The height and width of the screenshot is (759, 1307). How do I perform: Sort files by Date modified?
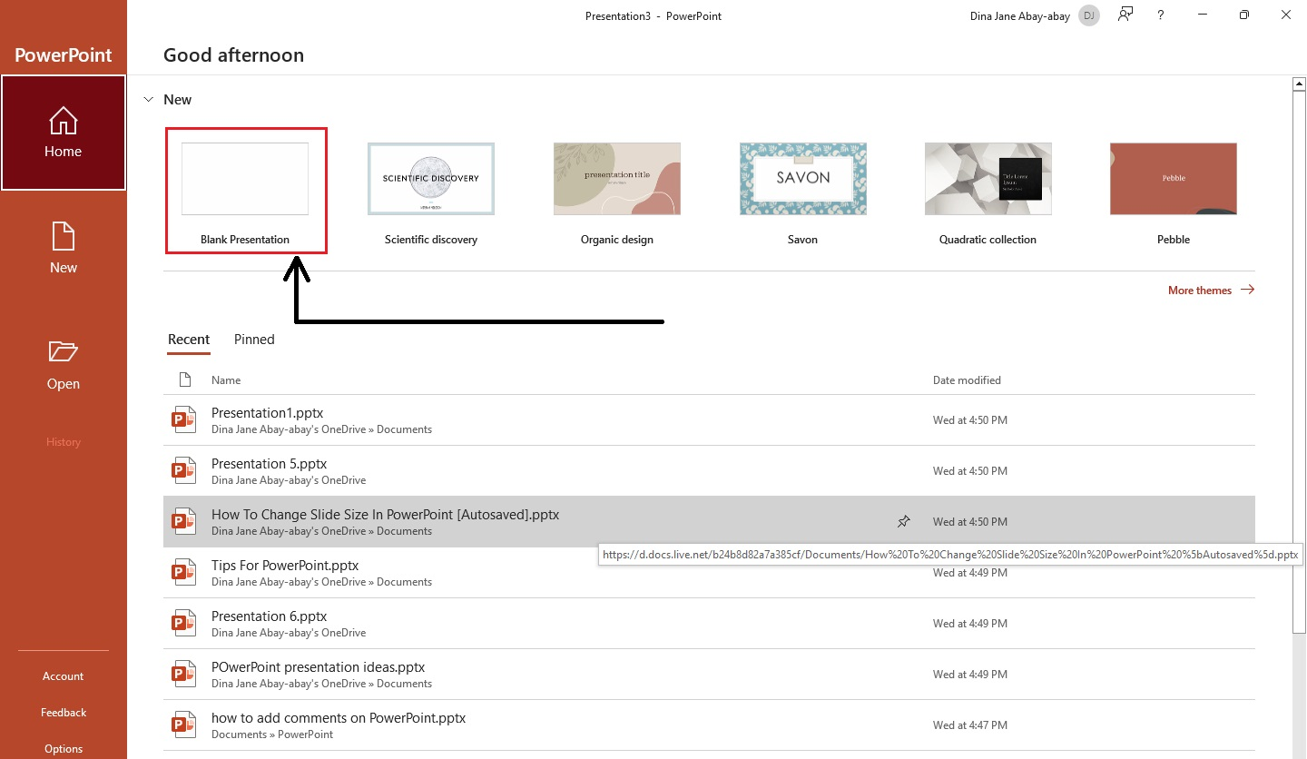967,379
